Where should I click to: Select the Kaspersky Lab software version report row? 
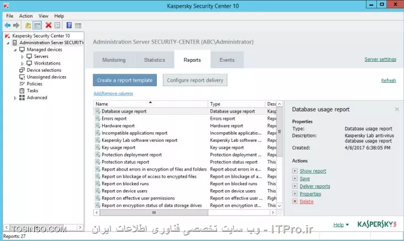tap(185, 140)
